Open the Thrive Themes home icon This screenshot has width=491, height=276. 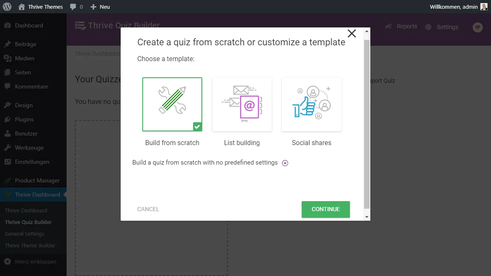pyautogui.click(x=22, y=7)
